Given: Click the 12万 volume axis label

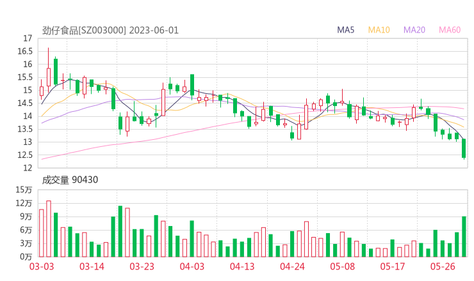Looking at the screenshot, I should 24,203.
